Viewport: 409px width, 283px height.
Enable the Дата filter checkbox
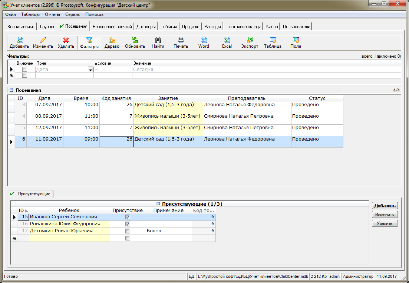tap(25, 70)
